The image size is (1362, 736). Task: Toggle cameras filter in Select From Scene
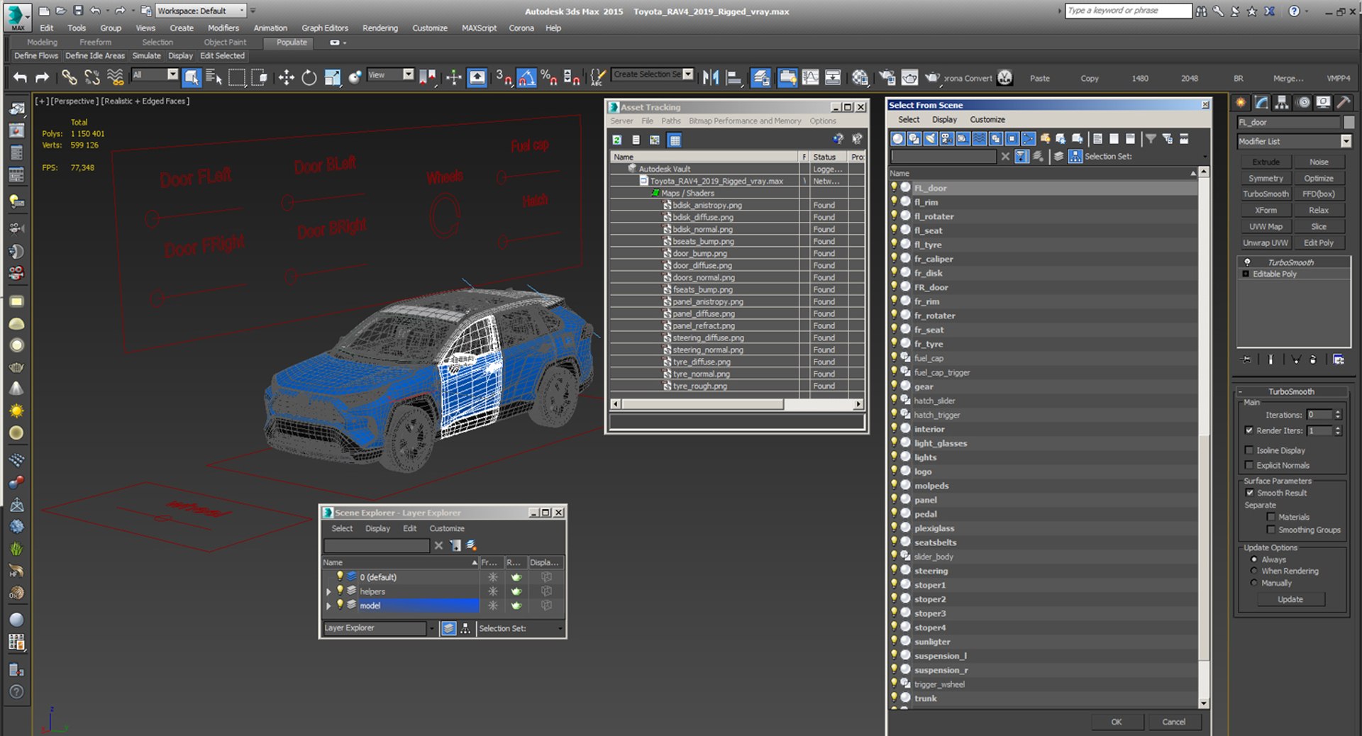(x=946, y=139)
